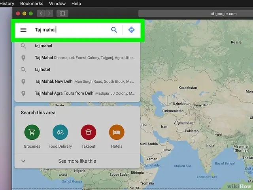The height and width of the screenshot is (190, 253).
Task: Pick the Taj Mahal Dharmapuri, Agra suggestion
Action: tap(77, 58)
